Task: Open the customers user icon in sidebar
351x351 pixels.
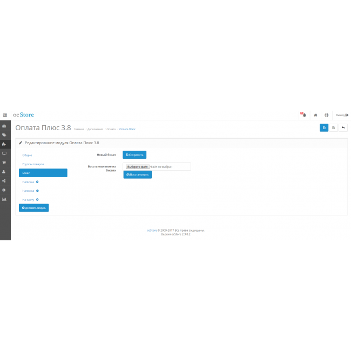Action: click(4, 172)
